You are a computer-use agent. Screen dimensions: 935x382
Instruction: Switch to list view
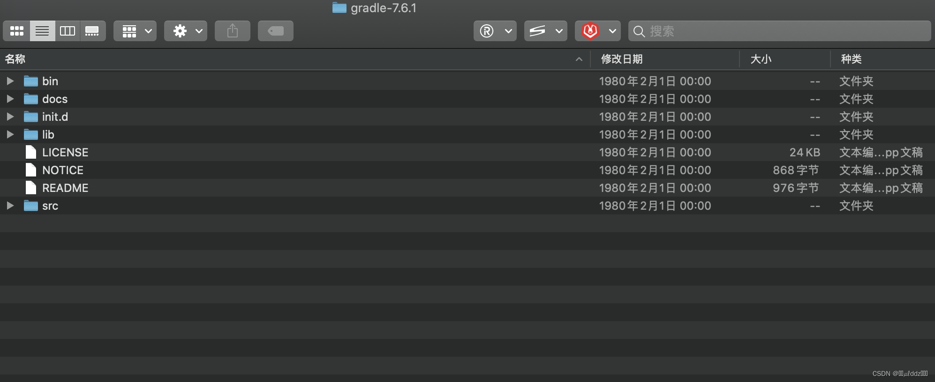click(x=42, y=31)
